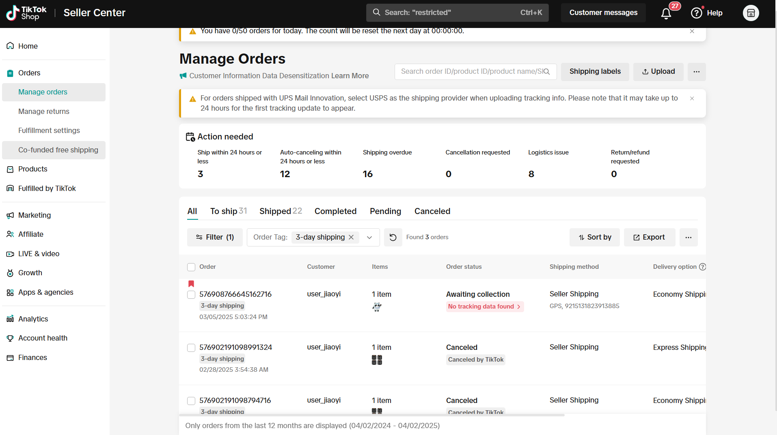Click the order search input field
The image size is (777, 435).
471,72
